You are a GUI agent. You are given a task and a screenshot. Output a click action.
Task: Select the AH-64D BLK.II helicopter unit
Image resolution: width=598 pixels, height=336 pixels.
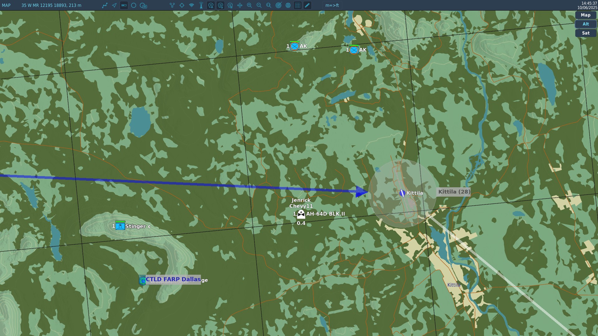click(x=301, y=214)
